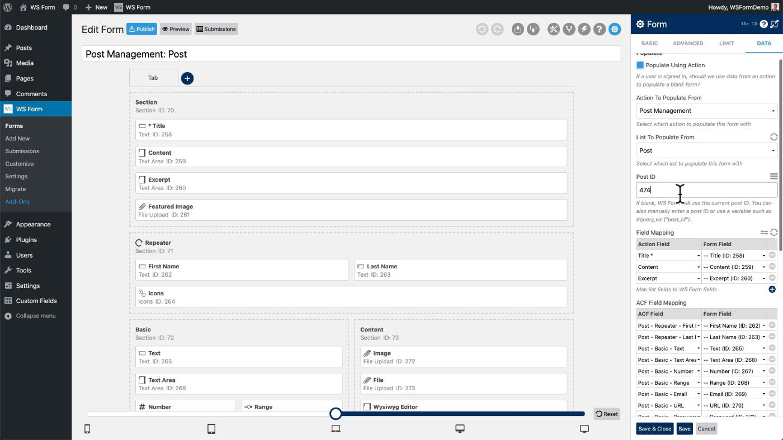Viewport: 783px width, 440px height.
Task: Select the phone breakpoint icon at the bottom
Action: pyautogui.click(x=87, y=428)
